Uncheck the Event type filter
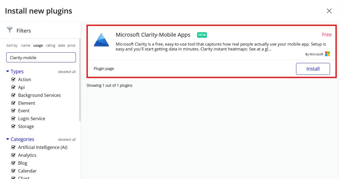The image size is (339, 179). 14,111
